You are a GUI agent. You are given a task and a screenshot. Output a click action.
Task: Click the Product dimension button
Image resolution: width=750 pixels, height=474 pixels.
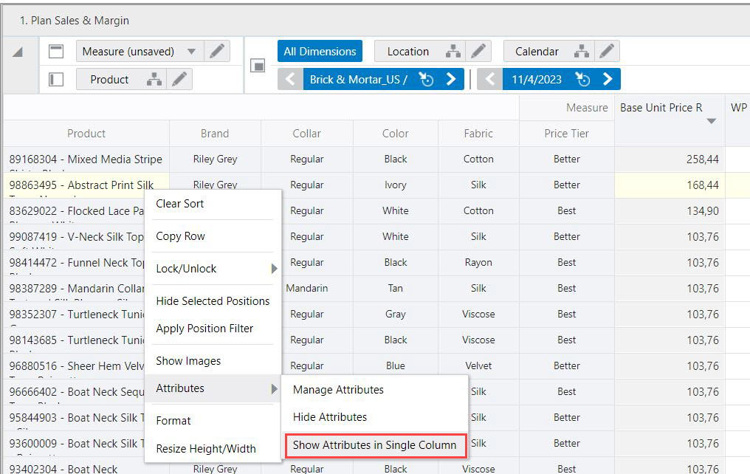pyautogui.click(x=109, y=80)
